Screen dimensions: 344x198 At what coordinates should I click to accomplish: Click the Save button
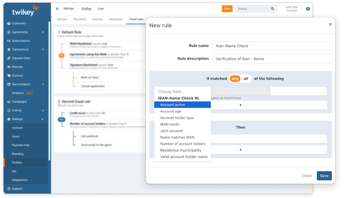click(324, 176)
